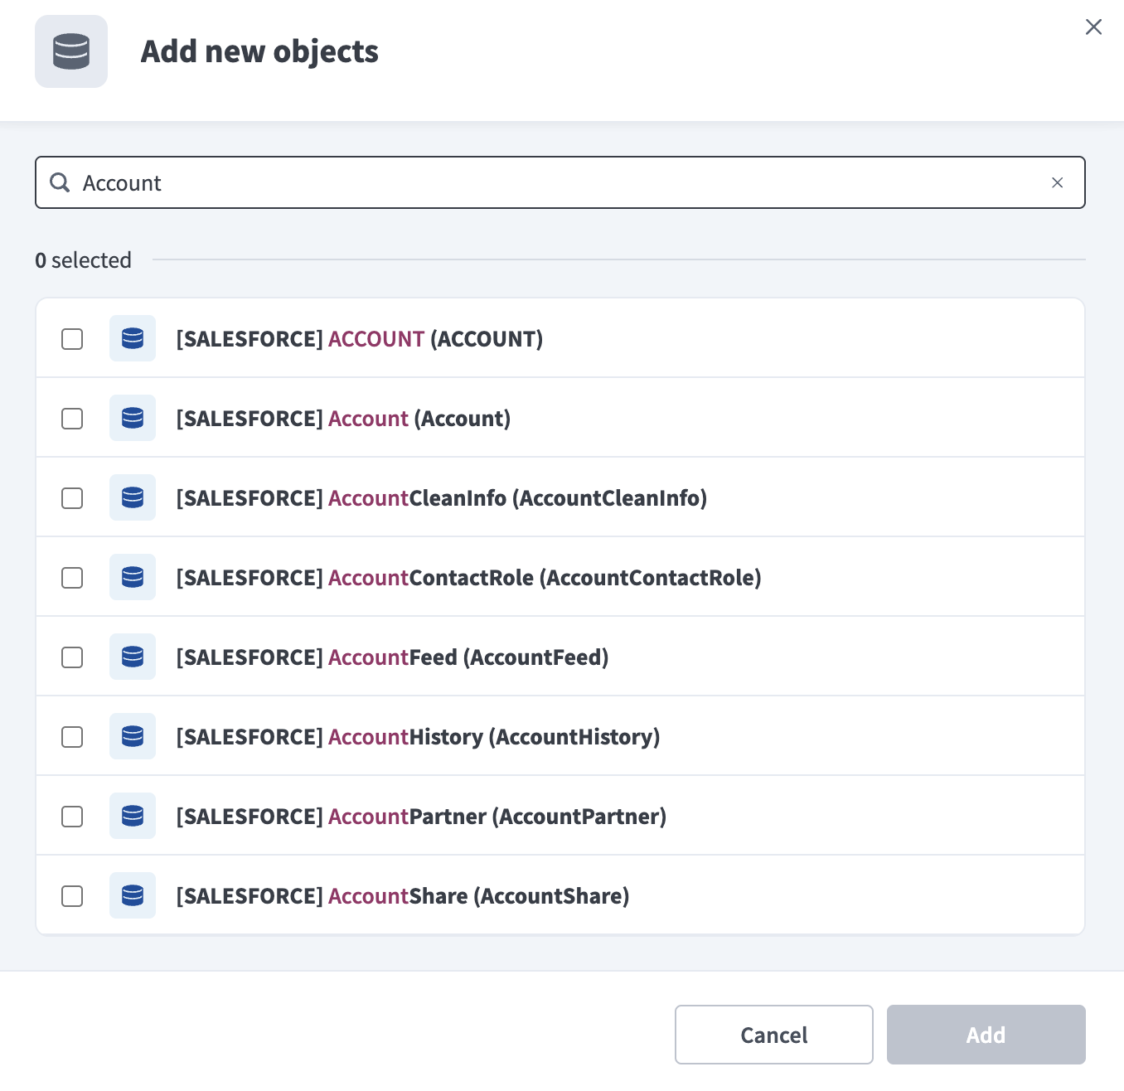
Task: Click the Add button
Action: [x=986, y=1035]
